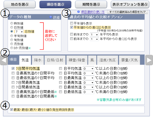Switch to the 風 tab

coord(92,60)
